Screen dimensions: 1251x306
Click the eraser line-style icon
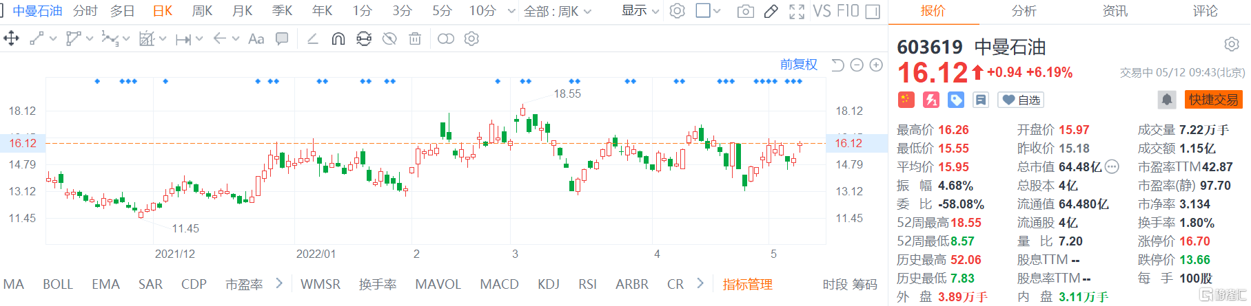point(312,39)
